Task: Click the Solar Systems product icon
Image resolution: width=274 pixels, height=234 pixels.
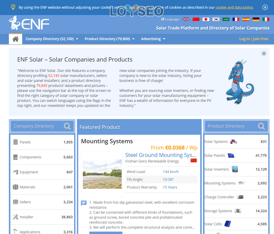Action: click(x=234, y=142)
